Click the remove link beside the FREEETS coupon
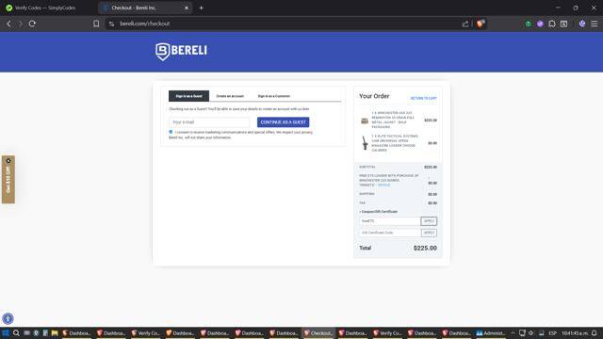The height and width of the screenshot is (339, 603). click(x=383, y=186)
